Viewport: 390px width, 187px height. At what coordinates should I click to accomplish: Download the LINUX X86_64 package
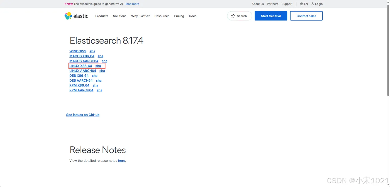81,66
